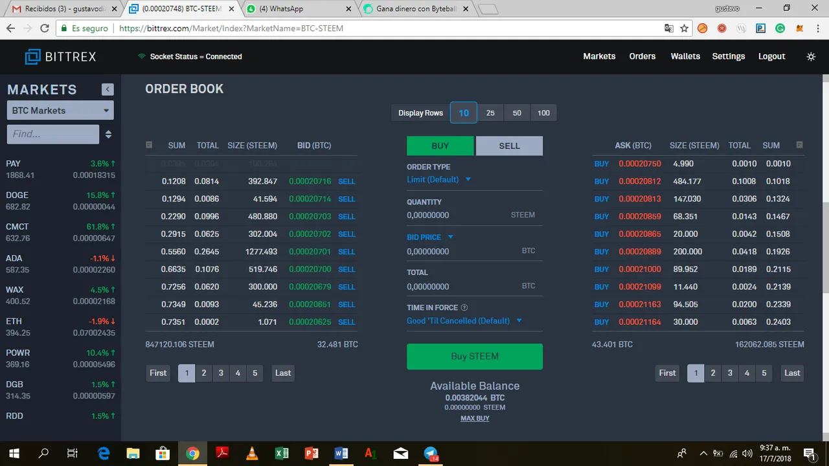Switch to the SELL order form

[509, 146]
